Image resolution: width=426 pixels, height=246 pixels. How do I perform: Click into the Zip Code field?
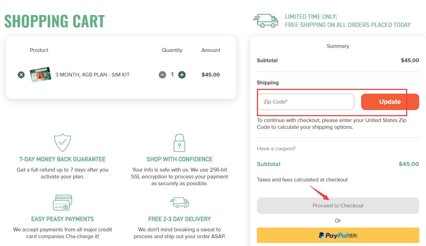pyautogui.click(x=306, y=102)
